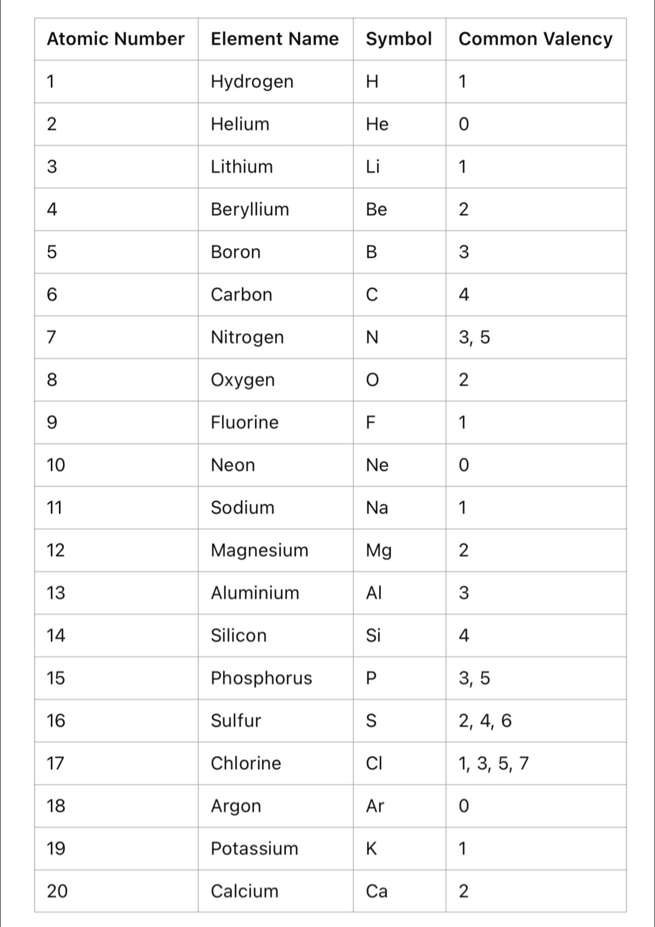Select the Helium symbol He cell
This screenshot has height=927, width=655.
pos(400,125)
